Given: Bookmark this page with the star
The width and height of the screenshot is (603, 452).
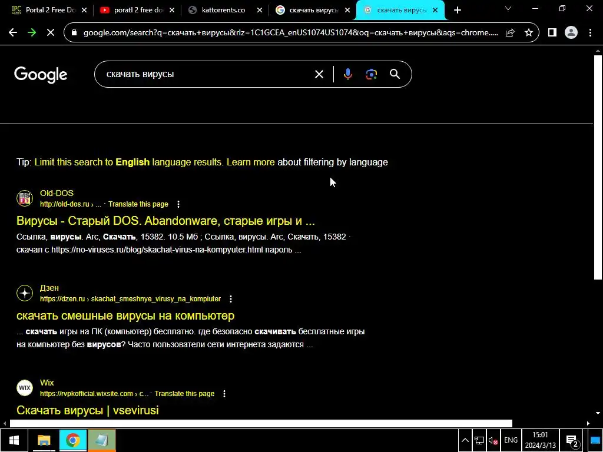Looking at the screenshot, I should pos(529,33).
